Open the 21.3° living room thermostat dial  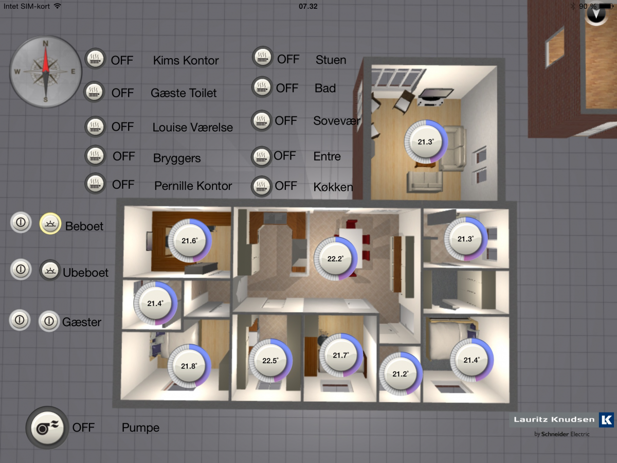click(425, 142)
